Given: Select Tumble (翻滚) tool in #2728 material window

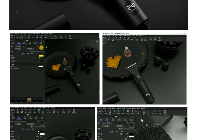Looking at the screenshot, I should [35, 111].
